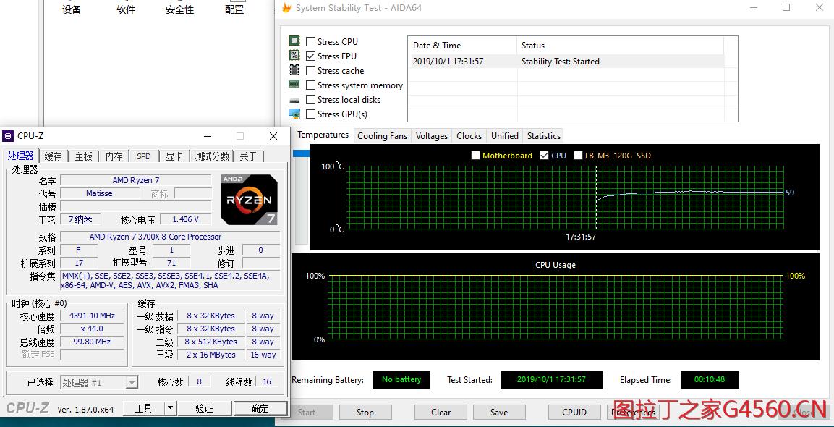Screen dimensions: 834x427
Task: Uncheck the CPU graph checkbox
Action: (545, 155)
